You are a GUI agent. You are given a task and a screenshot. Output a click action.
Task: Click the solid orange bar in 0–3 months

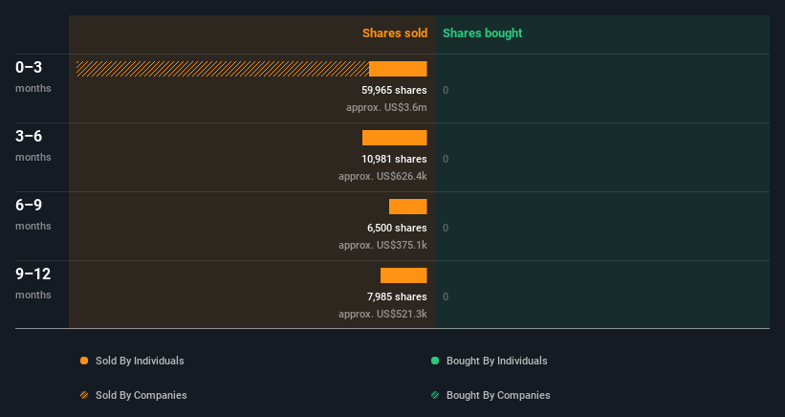(x=398, y=69)
